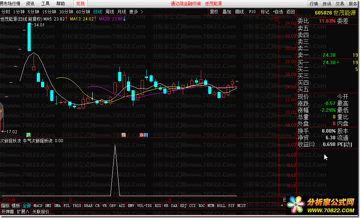361x219 pixels.
Task: Click the 榜 marker below the chart
Action: pyautogui.click(x=124, y=135)
